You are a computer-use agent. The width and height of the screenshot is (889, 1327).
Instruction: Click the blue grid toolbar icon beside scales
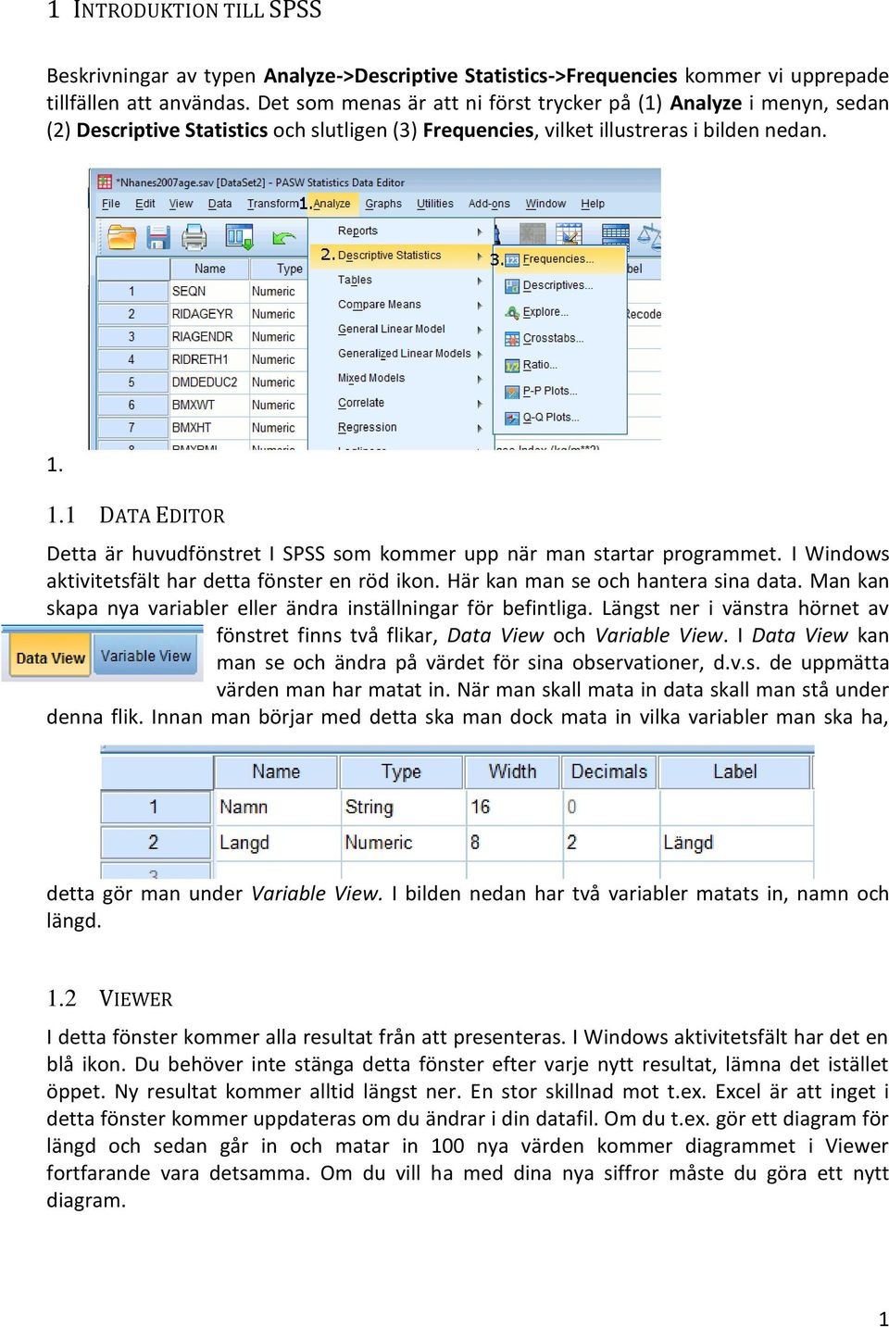[615, 238]
